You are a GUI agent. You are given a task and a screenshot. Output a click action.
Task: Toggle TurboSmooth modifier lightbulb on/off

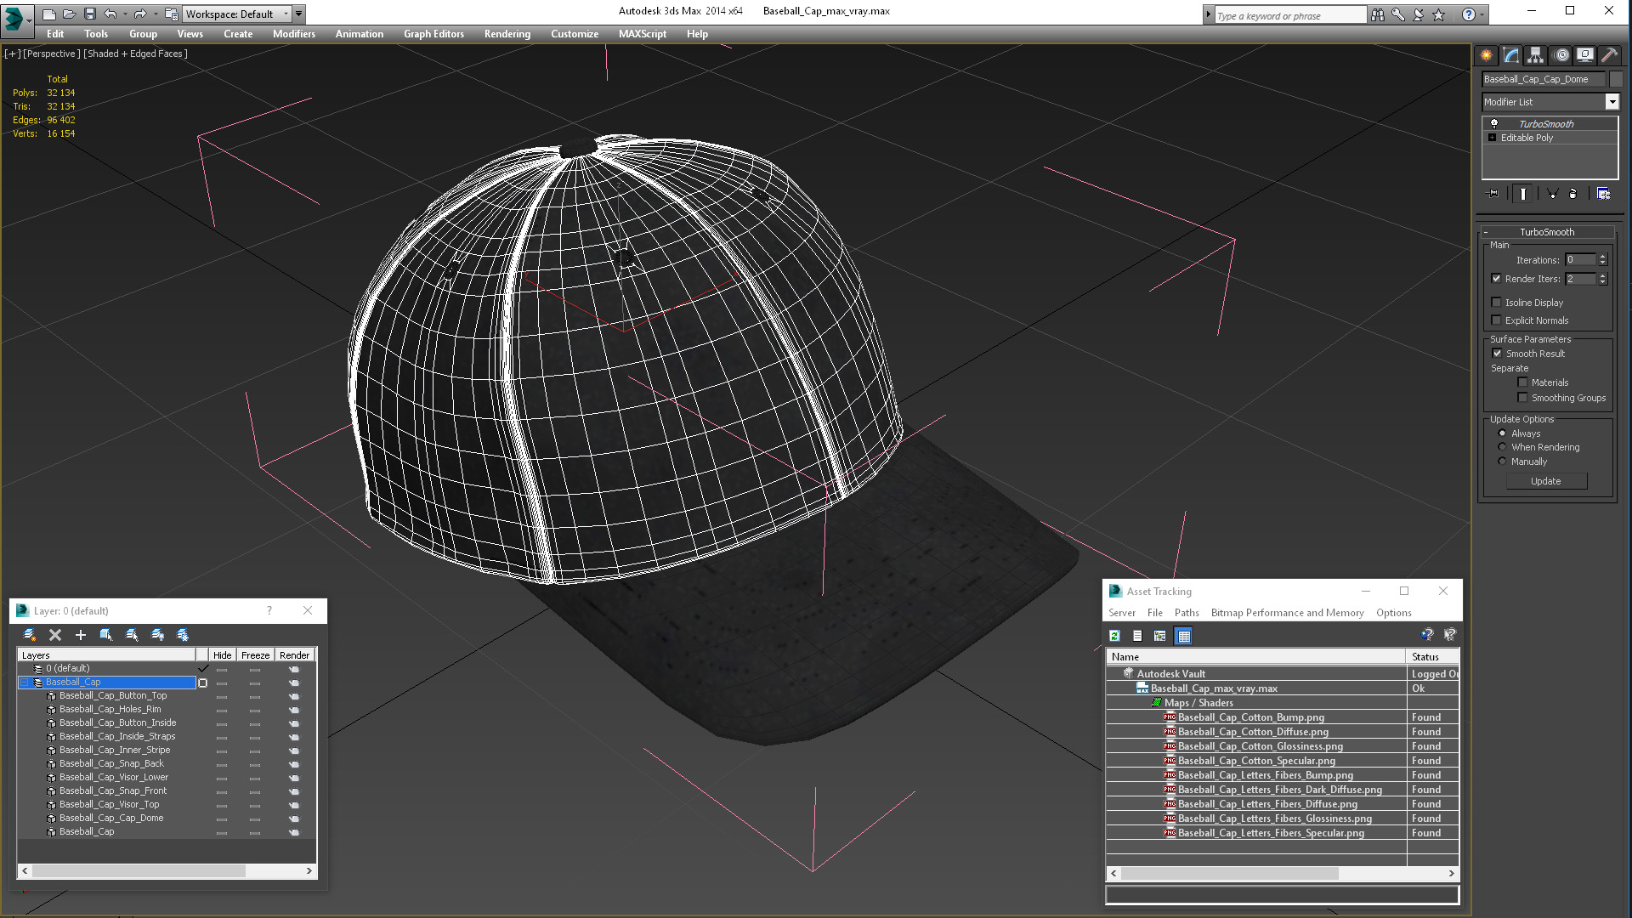pyautogui.click(x=1494, y=123)
